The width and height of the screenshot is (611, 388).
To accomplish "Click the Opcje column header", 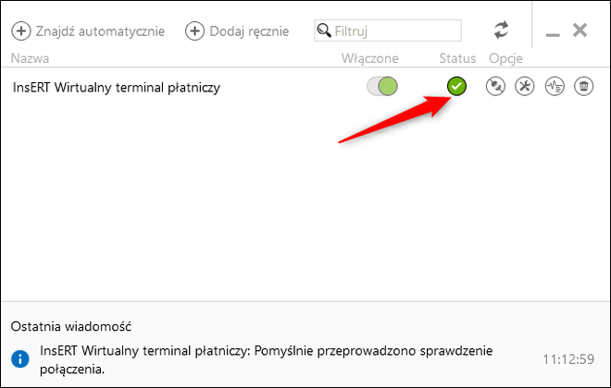I will (x=505, y=58).
